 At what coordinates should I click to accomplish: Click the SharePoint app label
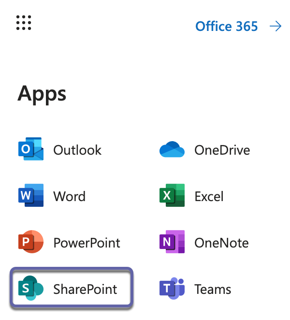click(x=85, y=289)
